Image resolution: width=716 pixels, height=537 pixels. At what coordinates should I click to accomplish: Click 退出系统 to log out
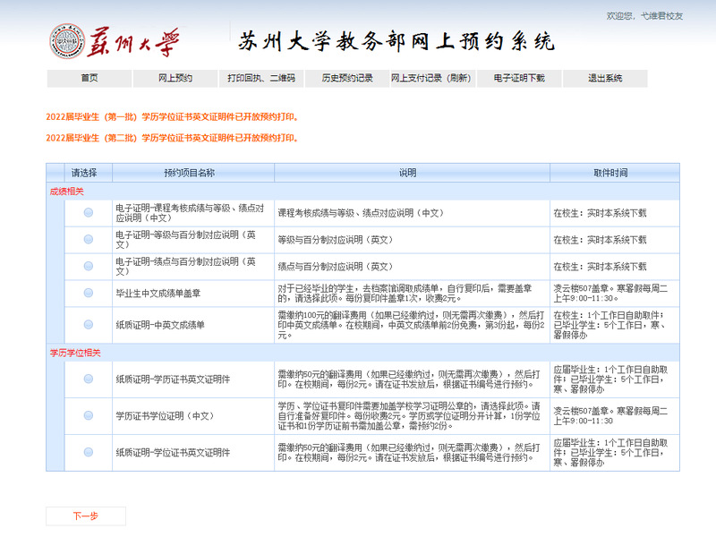605,78
